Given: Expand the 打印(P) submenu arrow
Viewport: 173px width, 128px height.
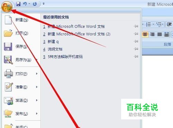Looking at the screenshot, I should click(x=37, y=74).
